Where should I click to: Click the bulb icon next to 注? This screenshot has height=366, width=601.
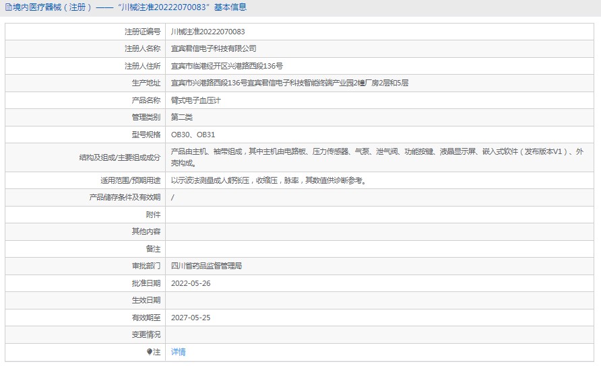150,352
